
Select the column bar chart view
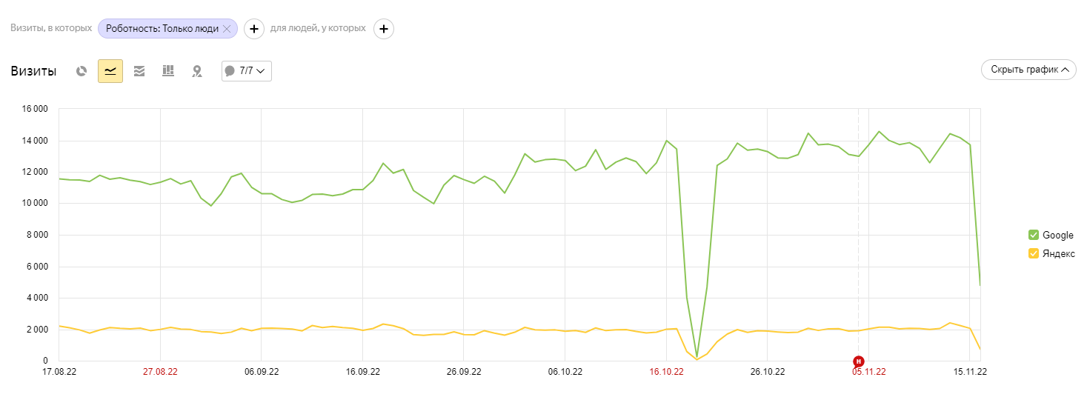168,71
